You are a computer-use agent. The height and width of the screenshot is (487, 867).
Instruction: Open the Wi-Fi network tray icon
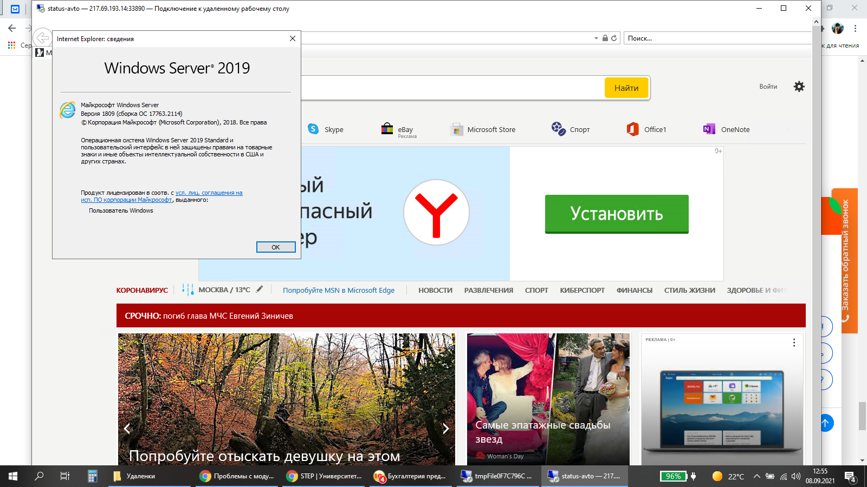(x=784, y=476)
